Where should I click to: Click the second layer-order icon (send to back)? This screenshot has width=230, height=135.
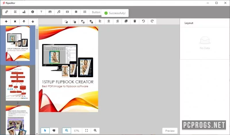point(74,22)
